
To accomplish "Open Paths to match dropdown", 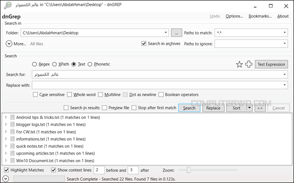I will point(284,33).
